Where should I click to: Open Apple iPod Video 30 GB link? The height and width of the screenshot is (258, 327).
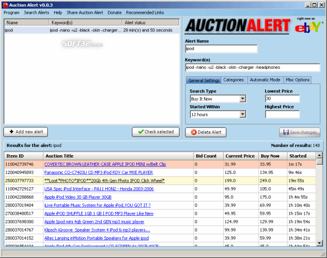[78, 197]
